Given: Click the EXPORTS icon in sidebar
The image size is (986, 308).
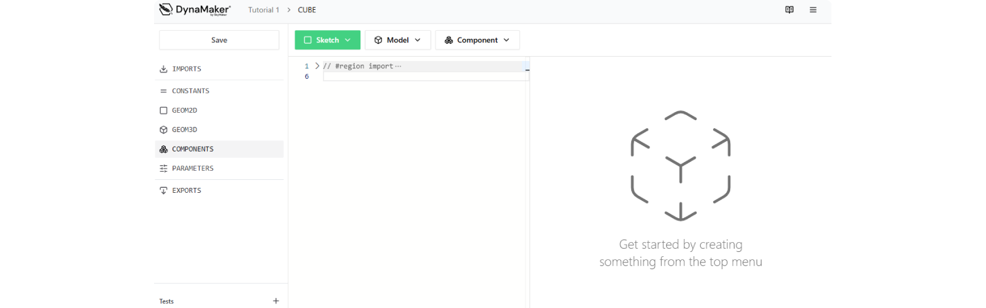Looking at the screenshot, I should coord(163,190).
